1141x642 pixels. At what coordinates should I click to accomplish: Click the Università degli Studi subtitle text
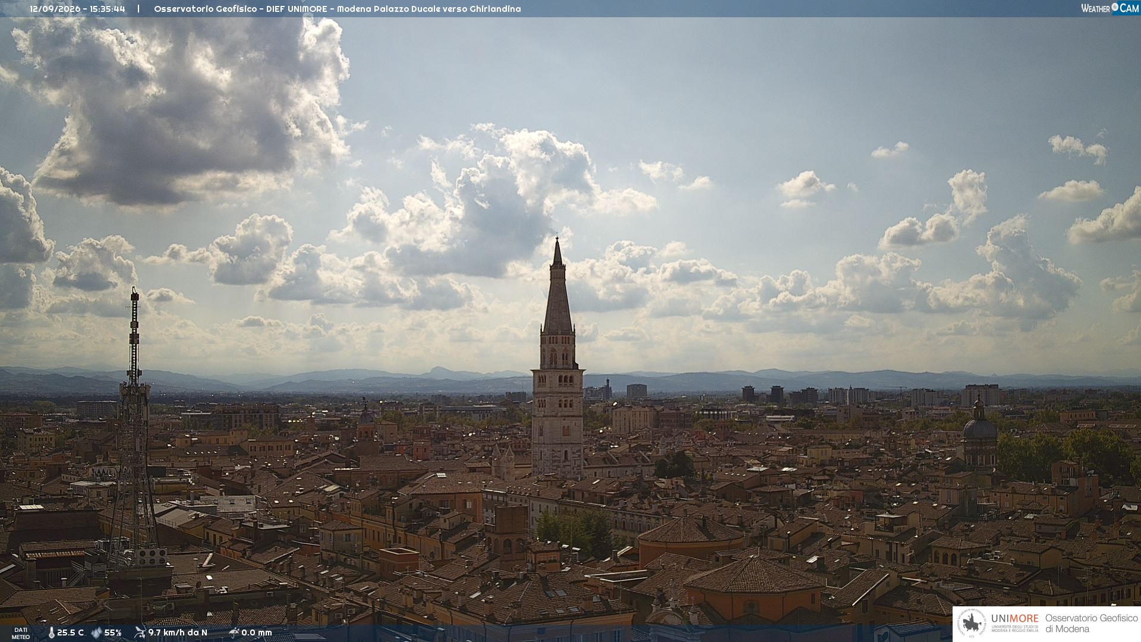1014,628
